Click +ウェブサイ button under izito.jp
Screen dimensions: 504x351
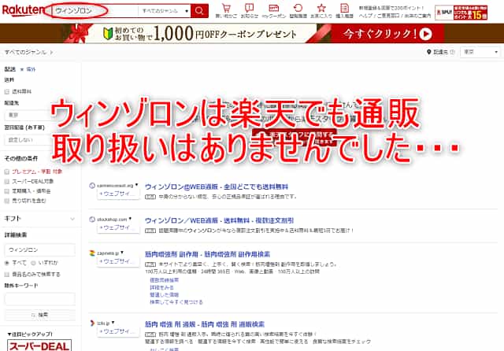click(x=118, y=331)
